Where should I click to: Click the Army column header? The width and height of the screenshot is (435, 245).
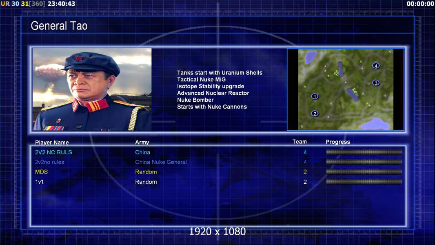pyautogui.click(x=142, y=143)
